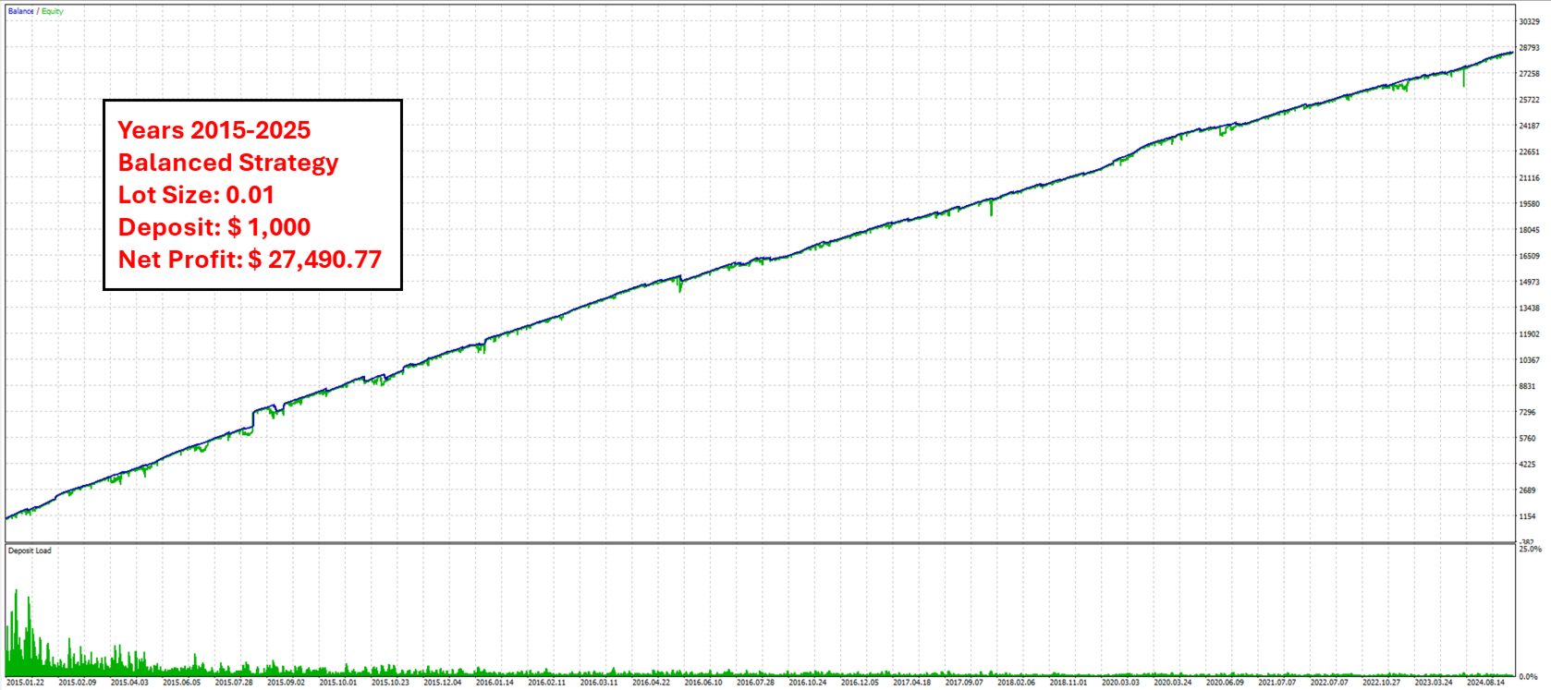Click the 2016.10.24 date label
This screenshot has width=1551, height=690.
(808, 683)
